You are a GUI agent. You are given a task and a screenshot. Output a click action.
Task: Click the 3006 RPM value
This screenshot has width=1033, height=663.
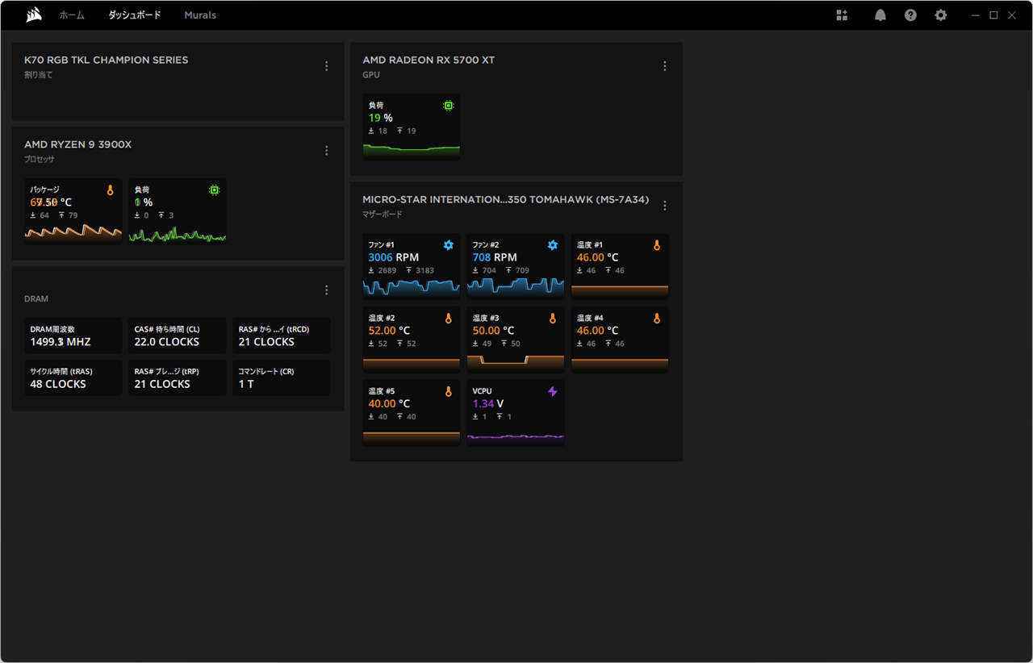tap(394, 258)
